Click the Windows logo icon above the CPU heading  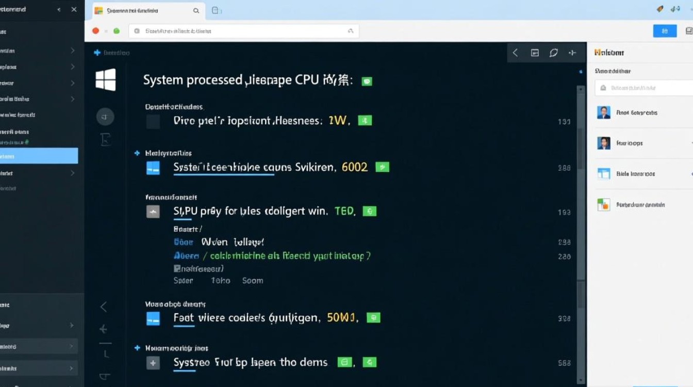(106, 80)
